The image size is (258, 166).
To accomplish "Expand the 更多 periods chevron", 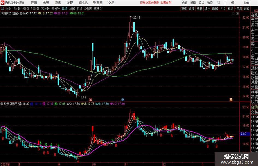I will (x=101, y=8).
